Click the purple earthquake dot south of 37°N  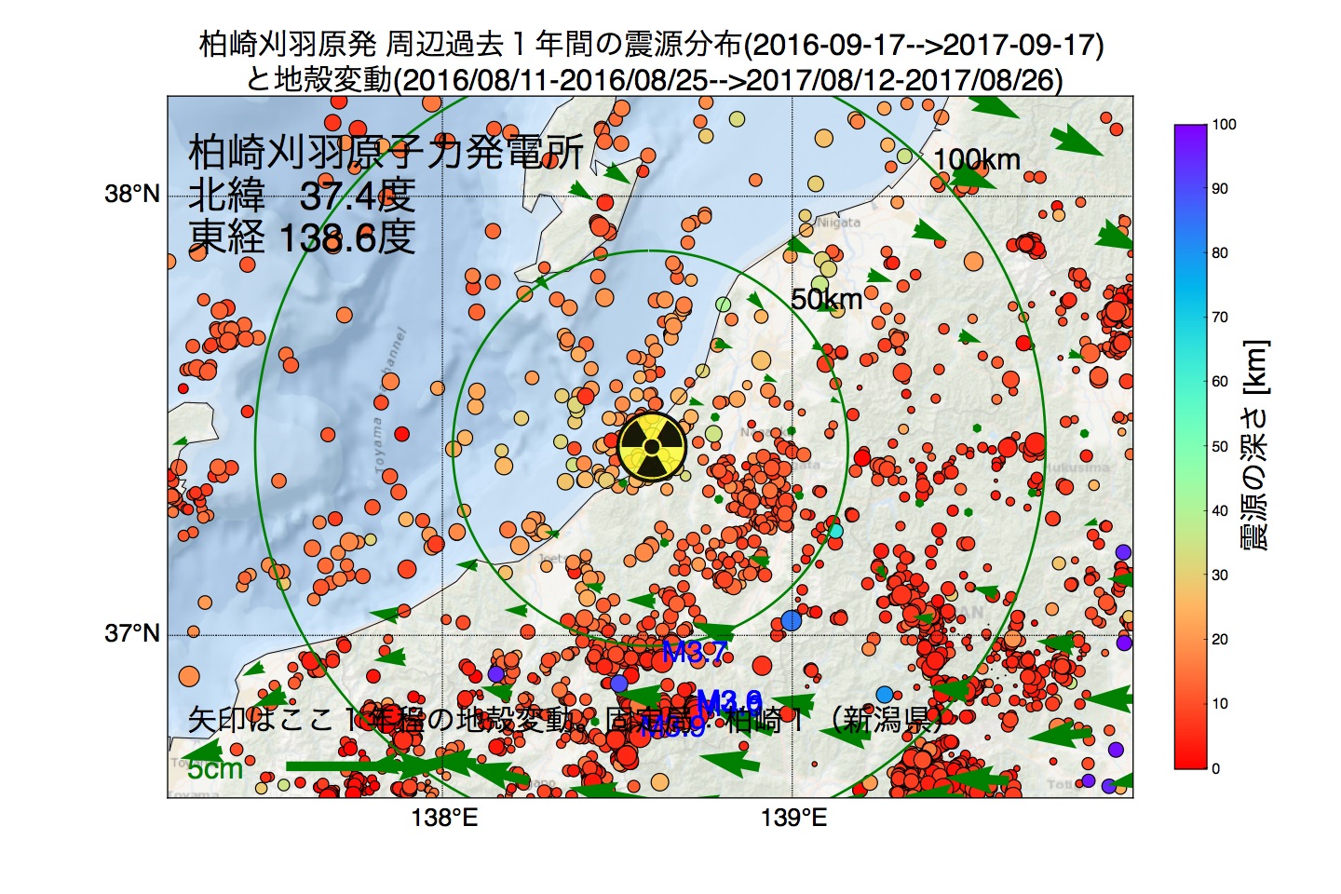pos(495,673)
